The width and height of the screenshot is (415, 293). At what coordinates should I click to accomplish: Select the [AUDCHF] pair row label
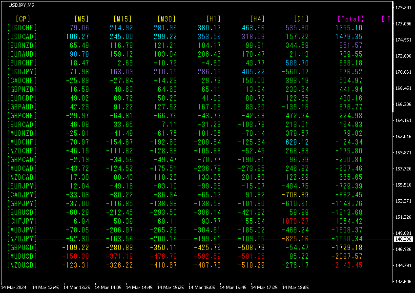(x=22, y=142)
